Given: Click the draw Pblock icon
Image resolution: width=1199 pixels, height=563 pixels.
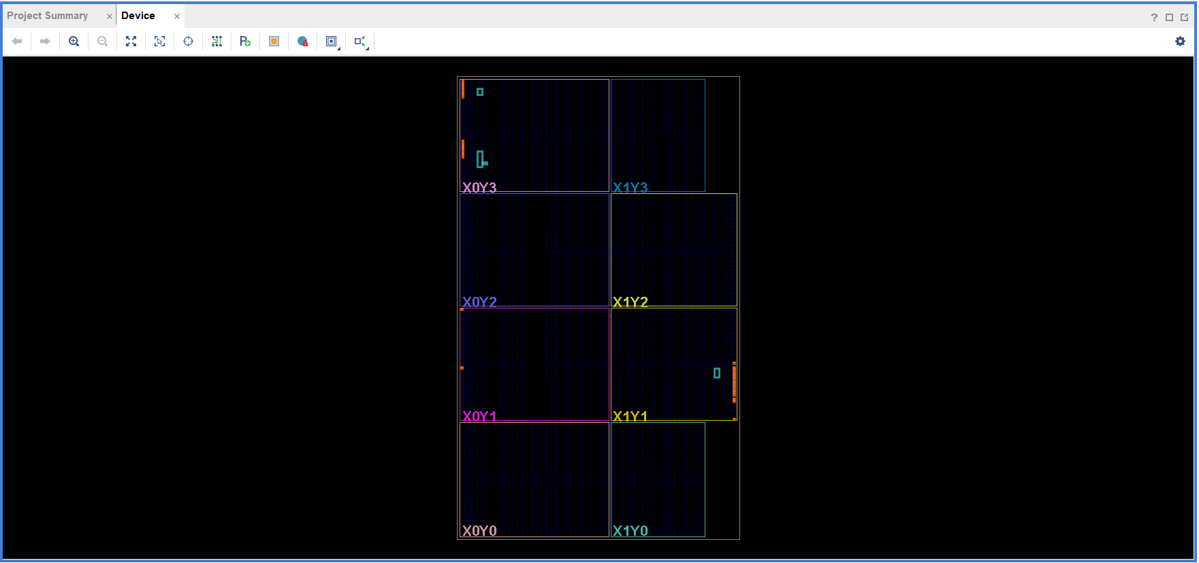Looking at the screenshot, I should (245, 42).
